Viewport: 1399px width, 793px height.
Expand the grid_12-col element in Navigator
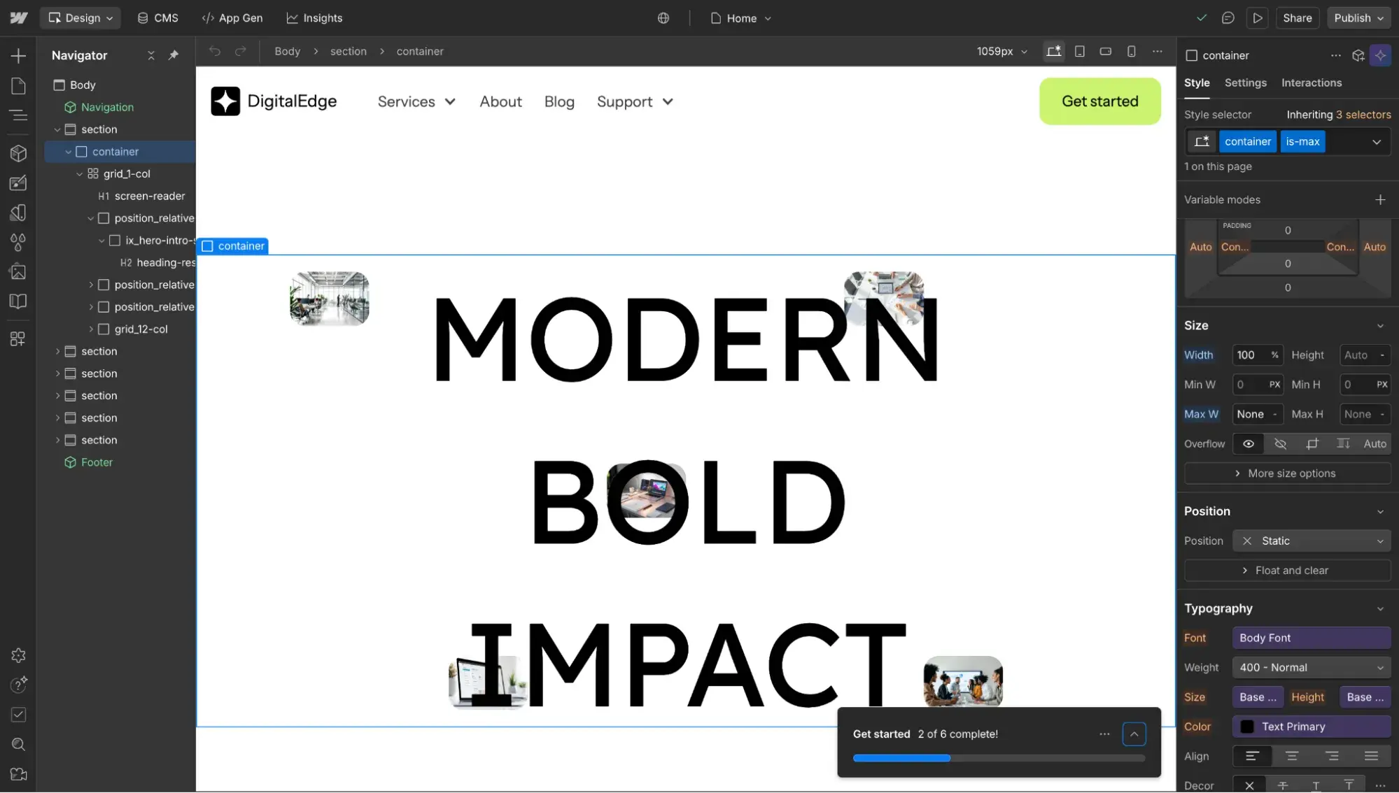pos(91,329)
